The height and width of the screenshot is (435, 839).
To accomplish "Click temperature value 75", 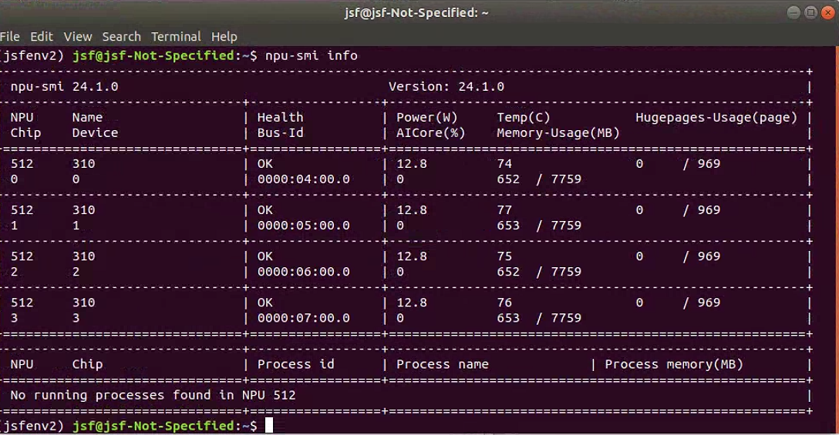I will click(x=504, y=256).
